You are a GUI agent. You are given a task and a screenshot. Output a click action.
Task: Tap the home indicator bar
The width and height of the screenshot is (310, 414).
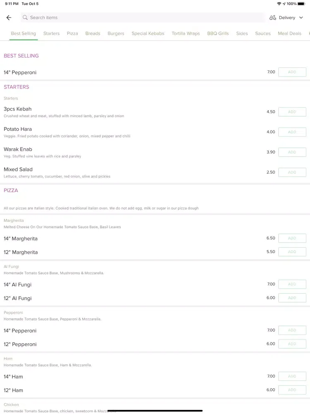click(155, 411)
